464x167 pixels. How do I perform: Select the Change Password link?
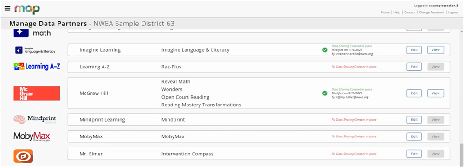432,12
